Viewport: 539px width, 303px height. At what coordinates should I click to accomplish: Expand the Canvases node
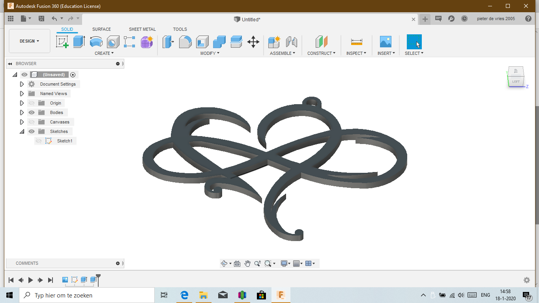pos(22,122)
